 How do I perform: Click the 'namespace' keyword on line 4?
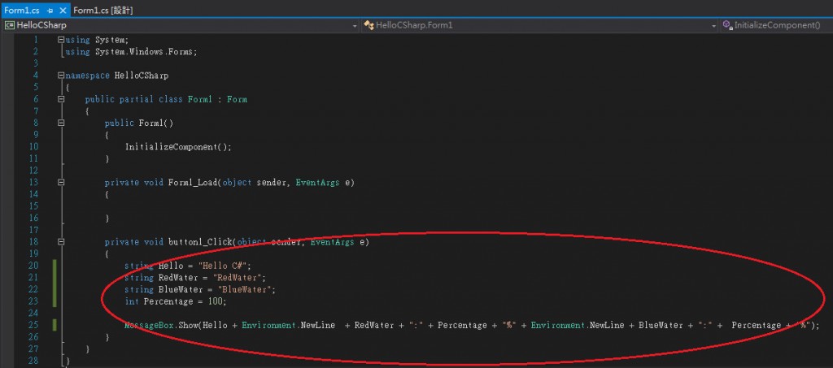[x=87, y=76]
